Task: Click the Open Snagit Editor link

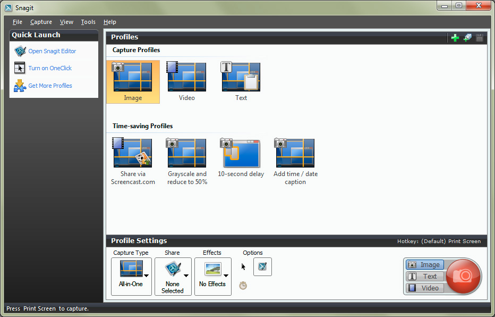Action: tap(52, 51)
